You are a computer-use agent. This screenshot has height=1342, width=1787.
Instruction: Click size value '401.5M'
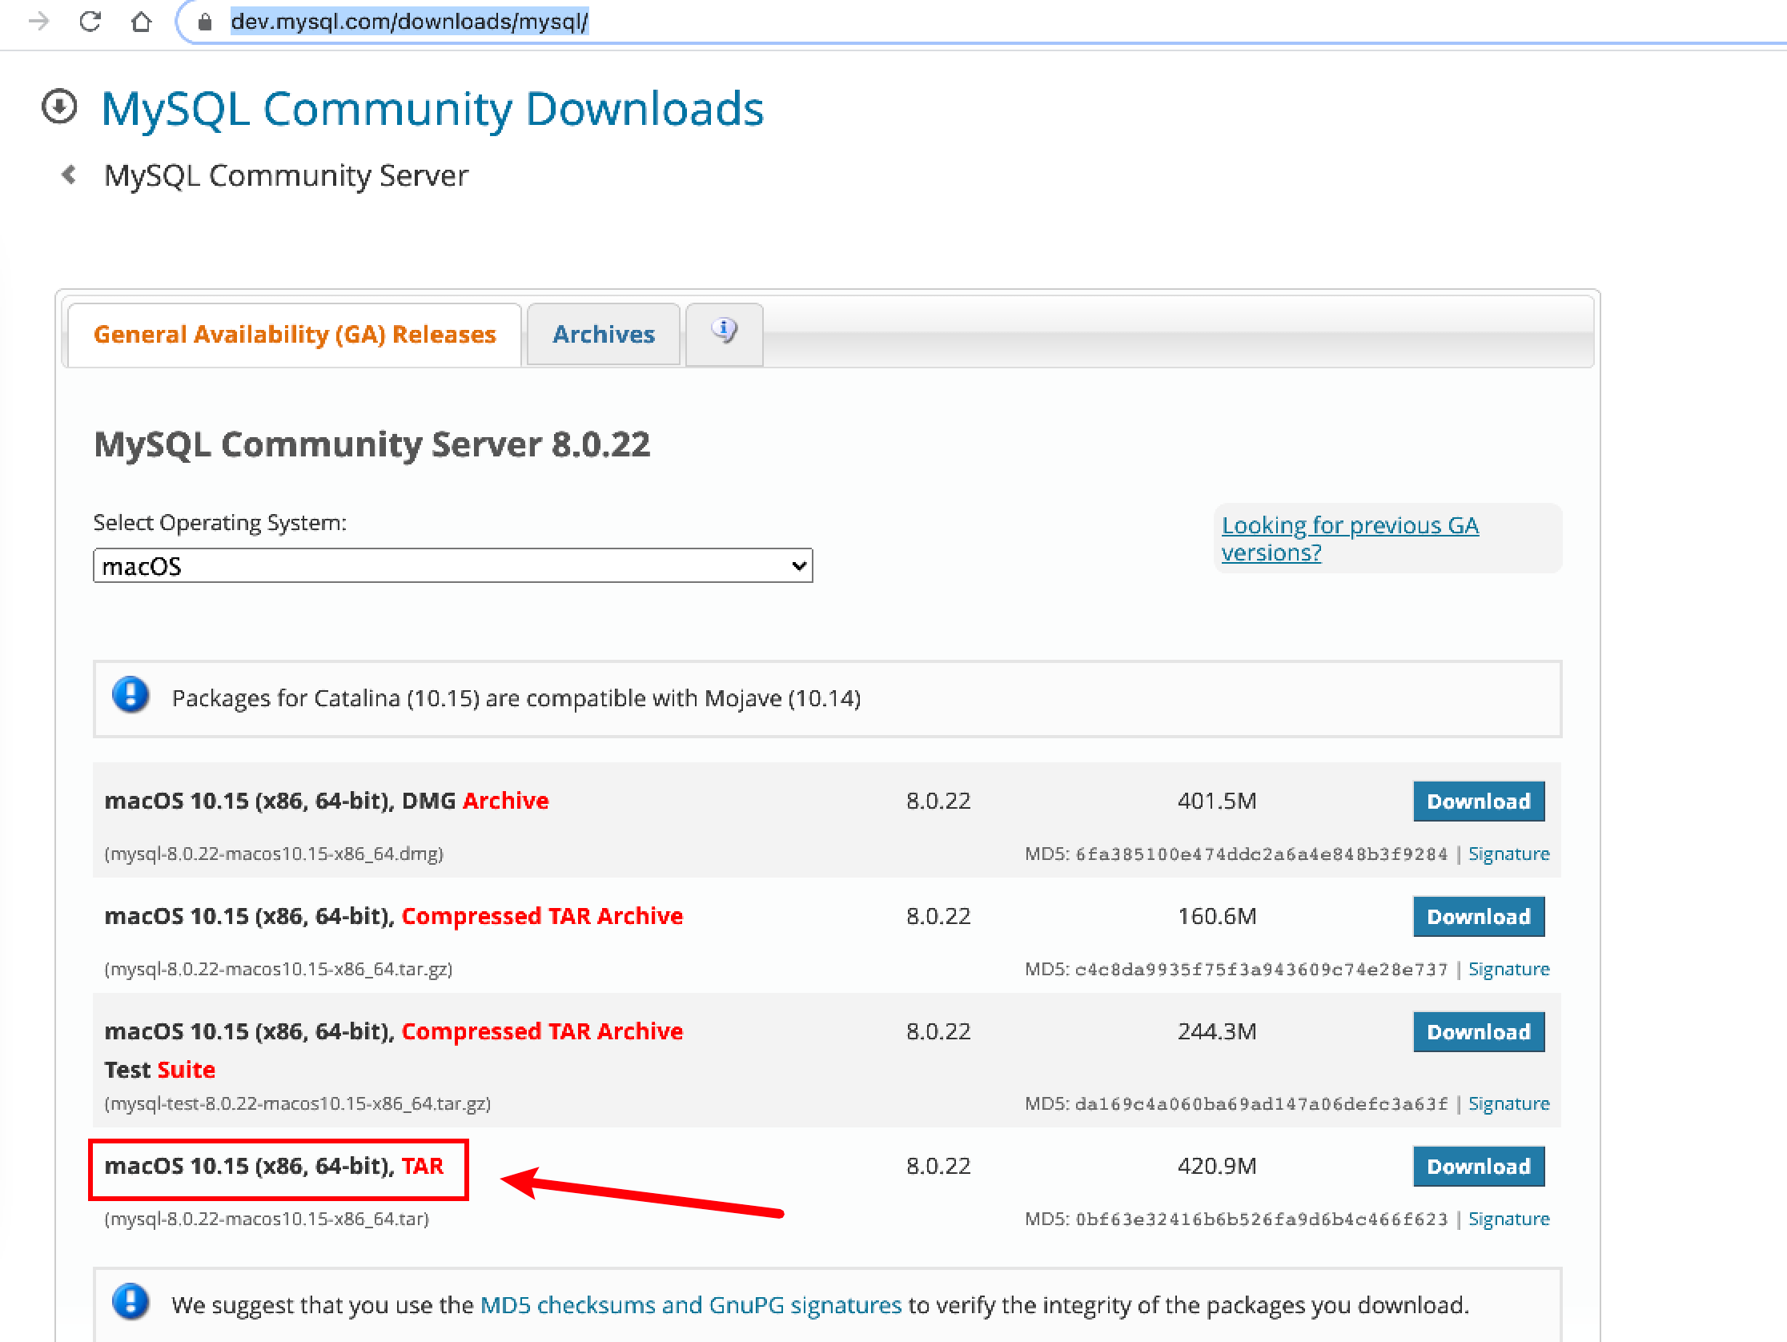pyautogui.click(x=1217, y=801)
